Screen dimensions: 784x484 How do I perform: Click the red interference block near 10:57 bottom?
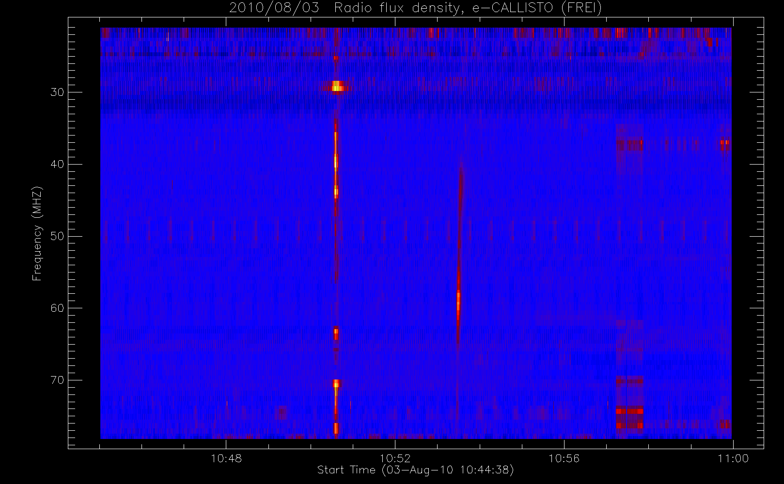[x=629, y=418]
